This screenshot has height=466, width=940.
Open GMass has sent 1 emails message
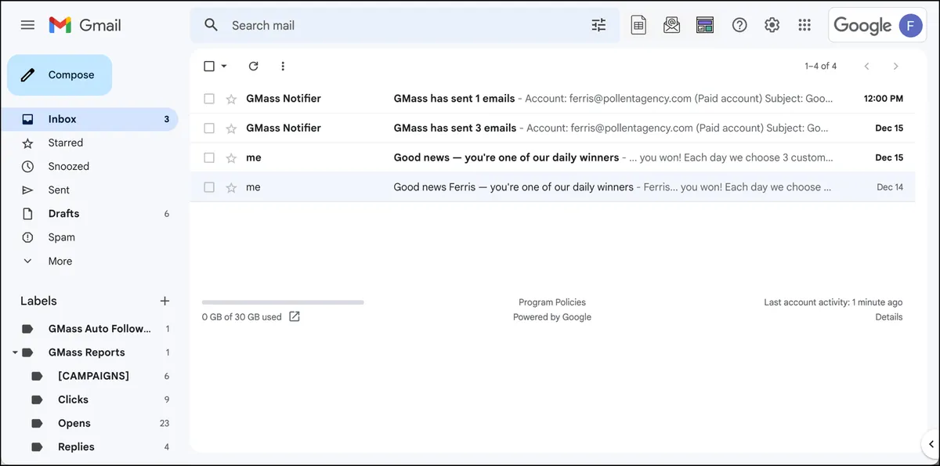552,99
